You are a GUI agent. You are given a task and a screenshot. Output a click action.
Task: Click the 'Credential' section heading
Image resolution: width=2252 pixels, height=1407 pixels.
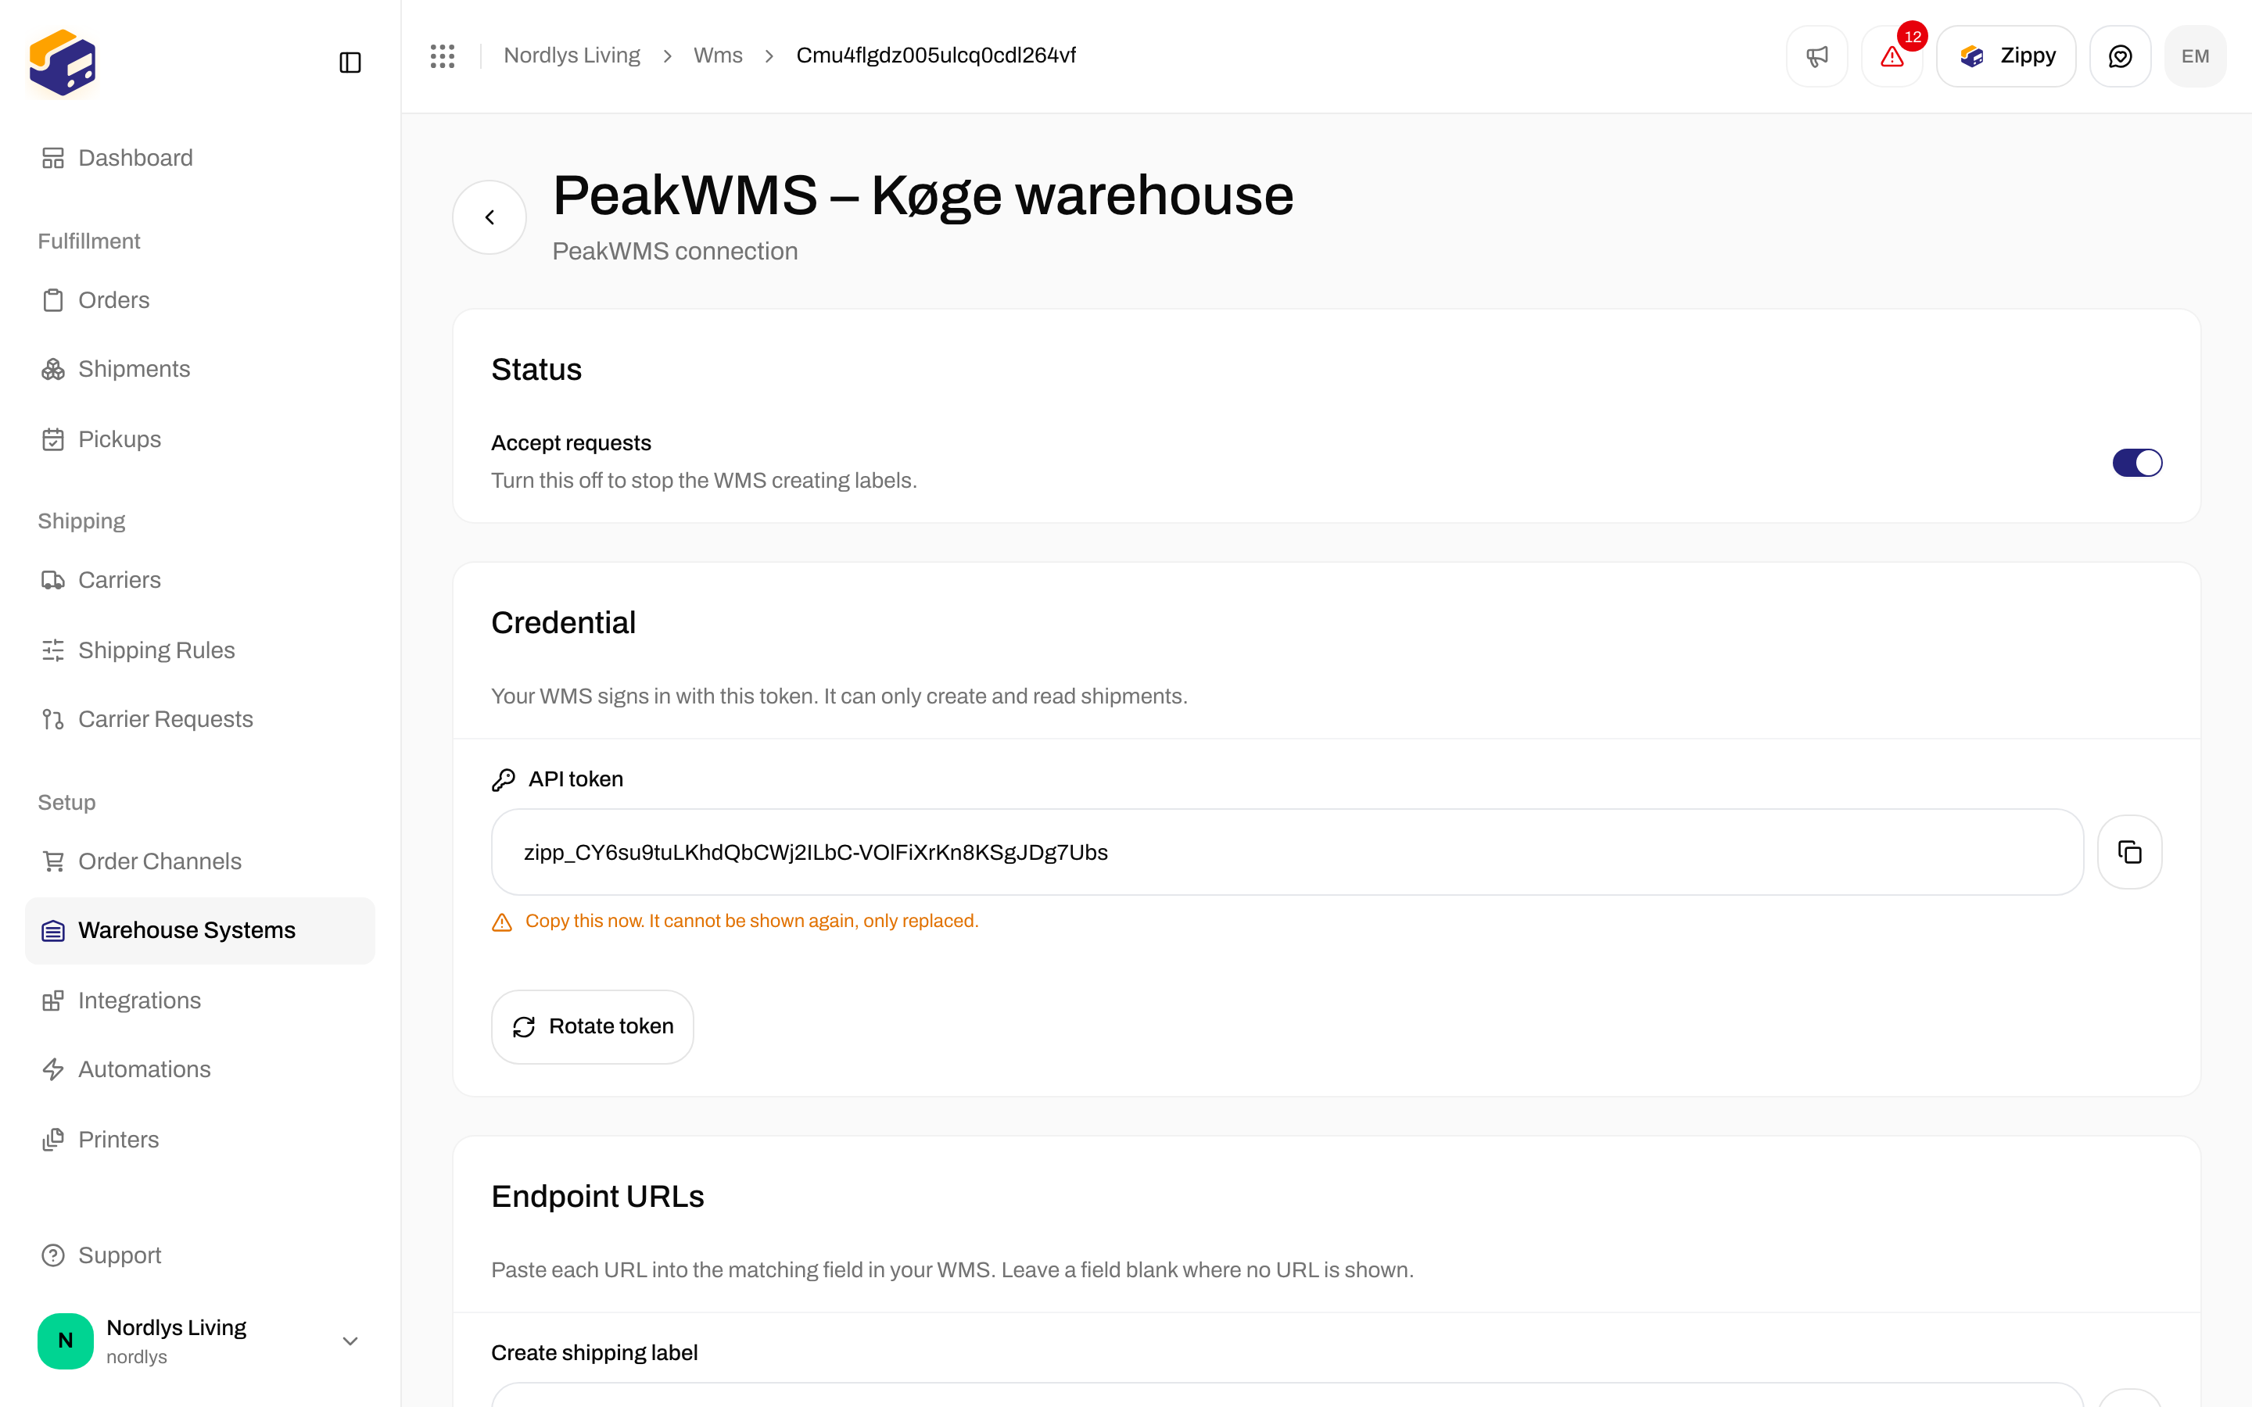coord(563,622)
